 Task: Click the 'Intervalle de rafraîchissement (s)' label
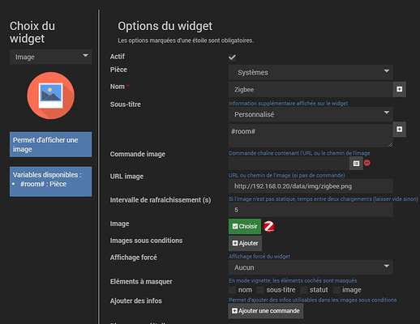161,200
